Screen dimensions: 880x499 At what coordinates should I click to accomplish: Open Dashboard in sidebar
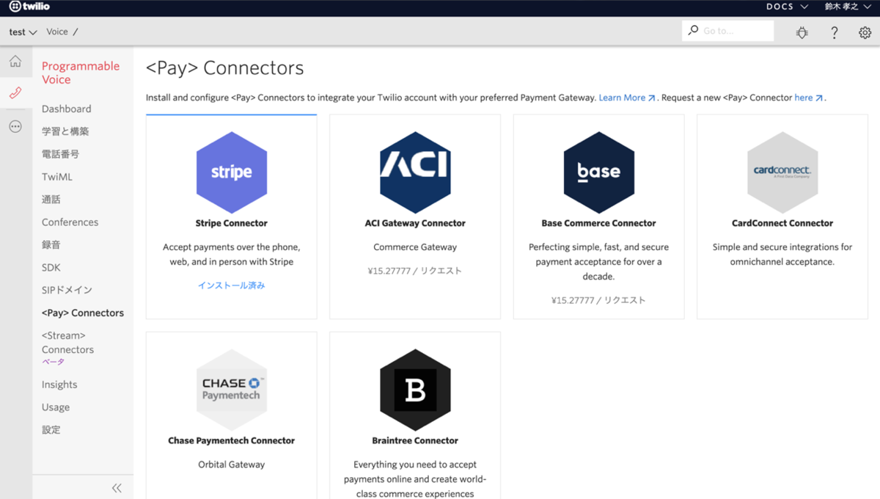click(67, 109)
